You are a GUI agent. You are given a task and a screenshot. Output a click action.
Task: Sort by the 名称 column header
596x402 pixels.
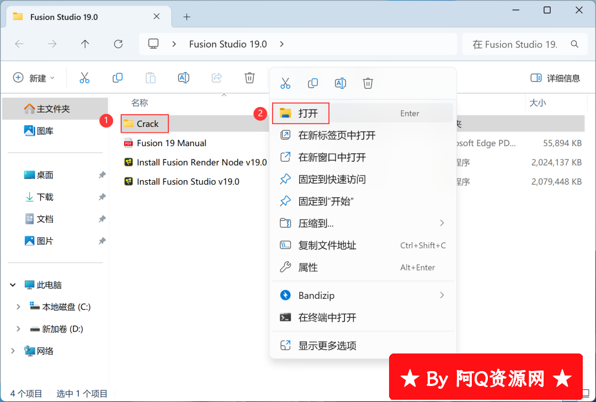coord(140,103)
